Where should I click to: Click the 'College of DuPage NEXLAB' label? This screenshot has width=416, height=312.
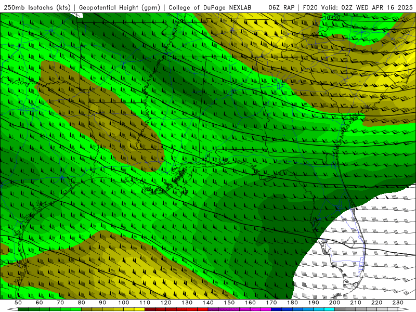(210, 8)
